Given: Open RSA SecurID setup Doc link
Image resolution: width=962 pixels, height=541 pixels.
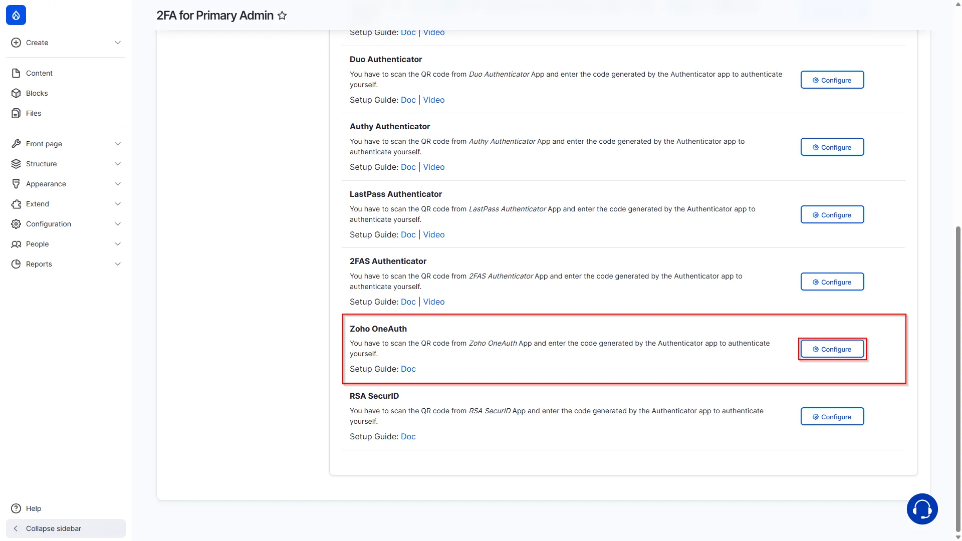Looking at the screenshot, I should tap(408, 436).
